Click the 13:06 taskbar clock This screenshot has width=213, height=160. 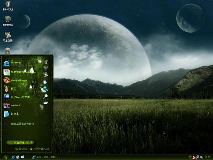coord(208,157)
